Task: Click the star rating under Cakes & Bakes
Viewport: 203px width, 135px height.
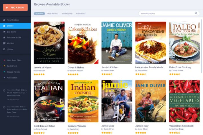Action: click(73, 74)
